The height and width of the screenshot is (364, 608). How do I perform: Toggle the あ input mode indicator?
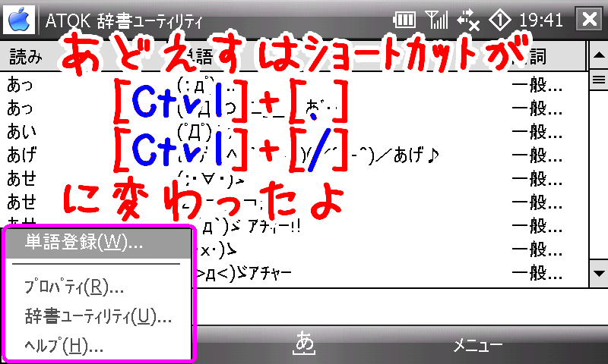point(305,343)
